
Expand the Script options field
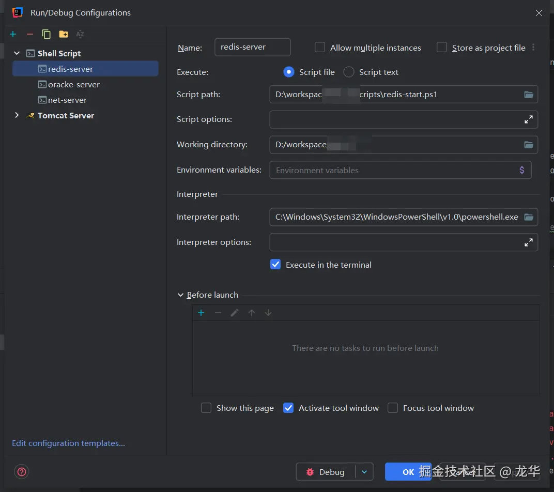click(x=529, y=119)
